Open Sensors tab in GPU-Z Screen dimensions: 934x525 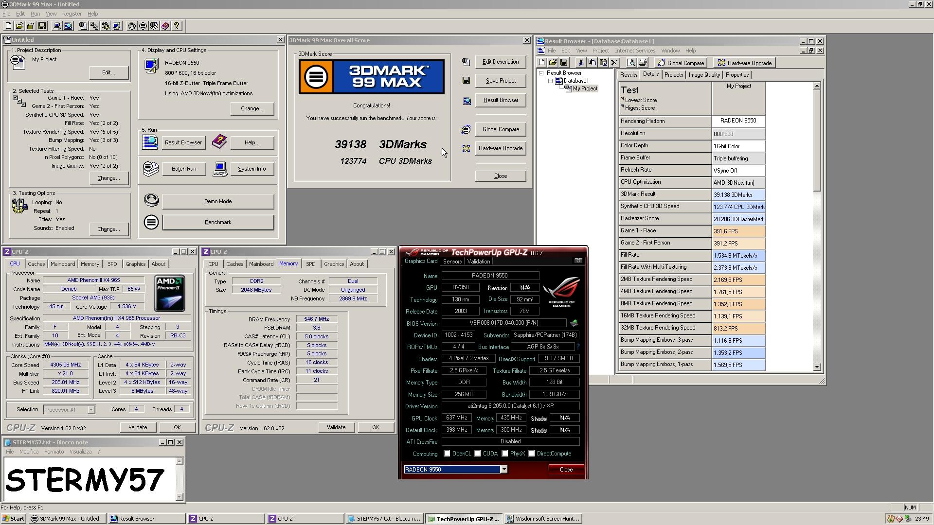click(x=452, y=262)
